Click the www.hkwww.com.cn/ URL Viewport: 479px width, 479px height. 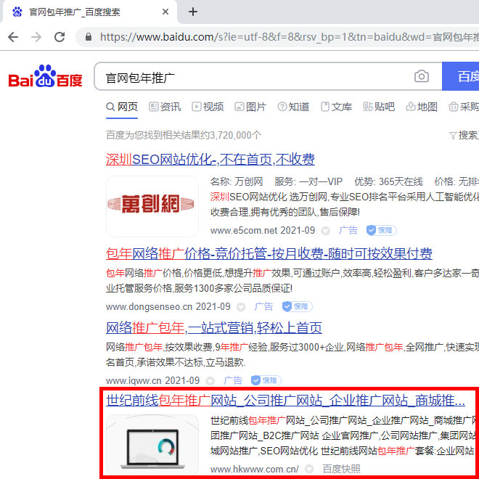point(255,469)
